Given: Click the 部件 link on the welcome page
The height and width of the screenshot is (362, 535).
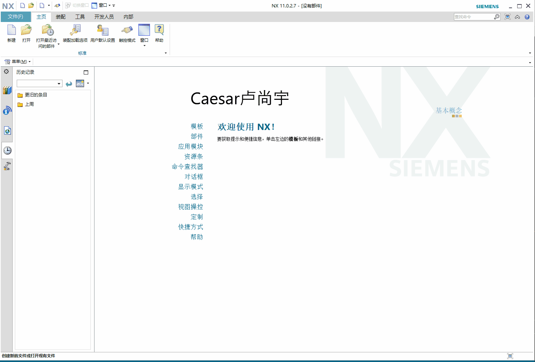Looking at the screenshot, I should coord(197,137).
